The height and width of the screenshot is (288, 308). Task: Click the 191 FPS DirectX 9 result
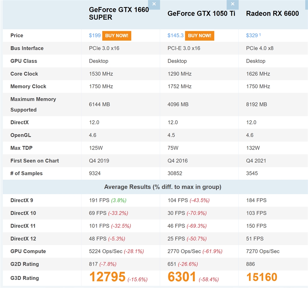pos(99,200)
